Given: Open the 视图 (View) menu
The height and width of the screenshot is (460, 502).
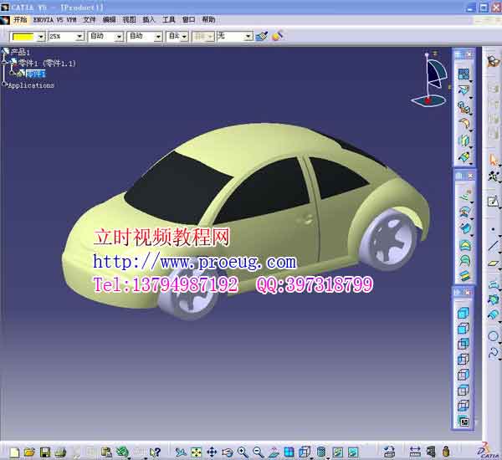Looking at the screenshot, I should click(x=129, y=20).
